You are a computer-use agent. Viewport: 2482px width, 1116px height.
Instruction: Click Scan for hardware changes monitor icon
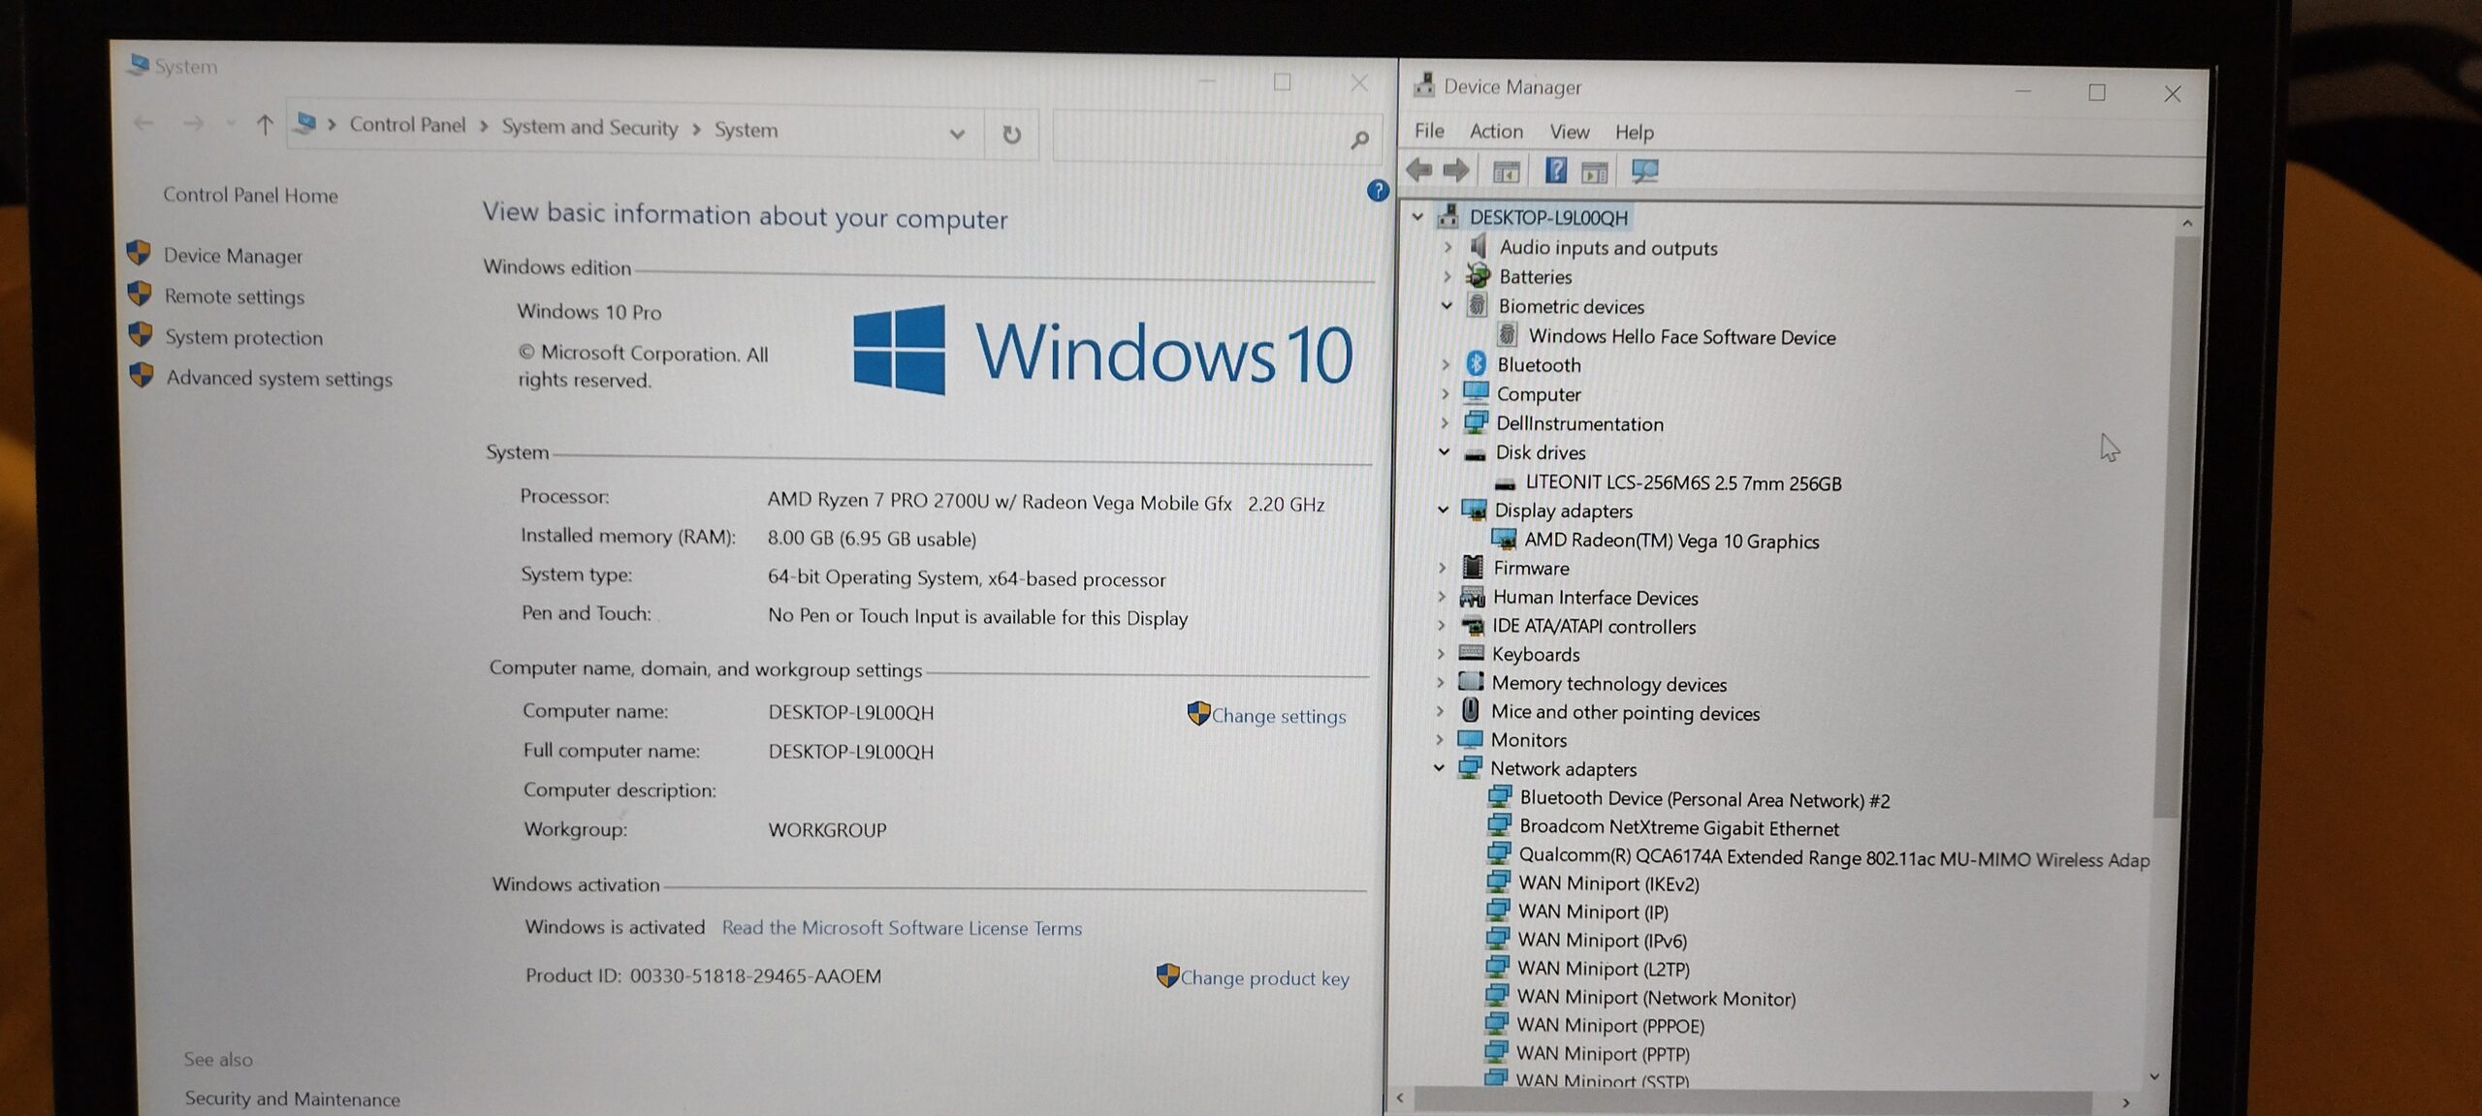pyautogui.click(x=1644, y=171)
